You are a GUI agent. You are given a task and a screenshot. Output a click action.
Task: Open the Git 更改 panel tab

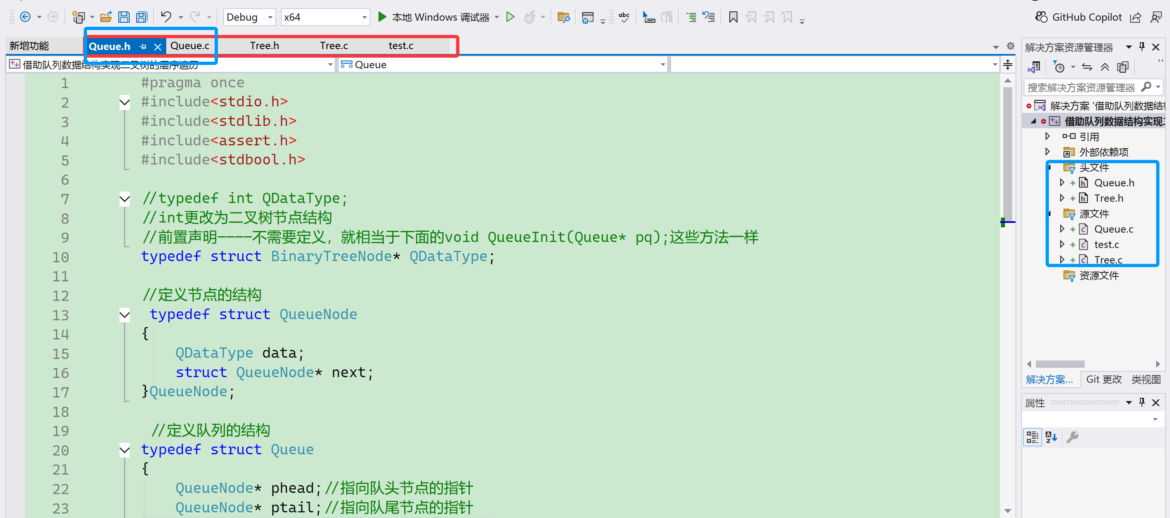[x=1103, y=379]
